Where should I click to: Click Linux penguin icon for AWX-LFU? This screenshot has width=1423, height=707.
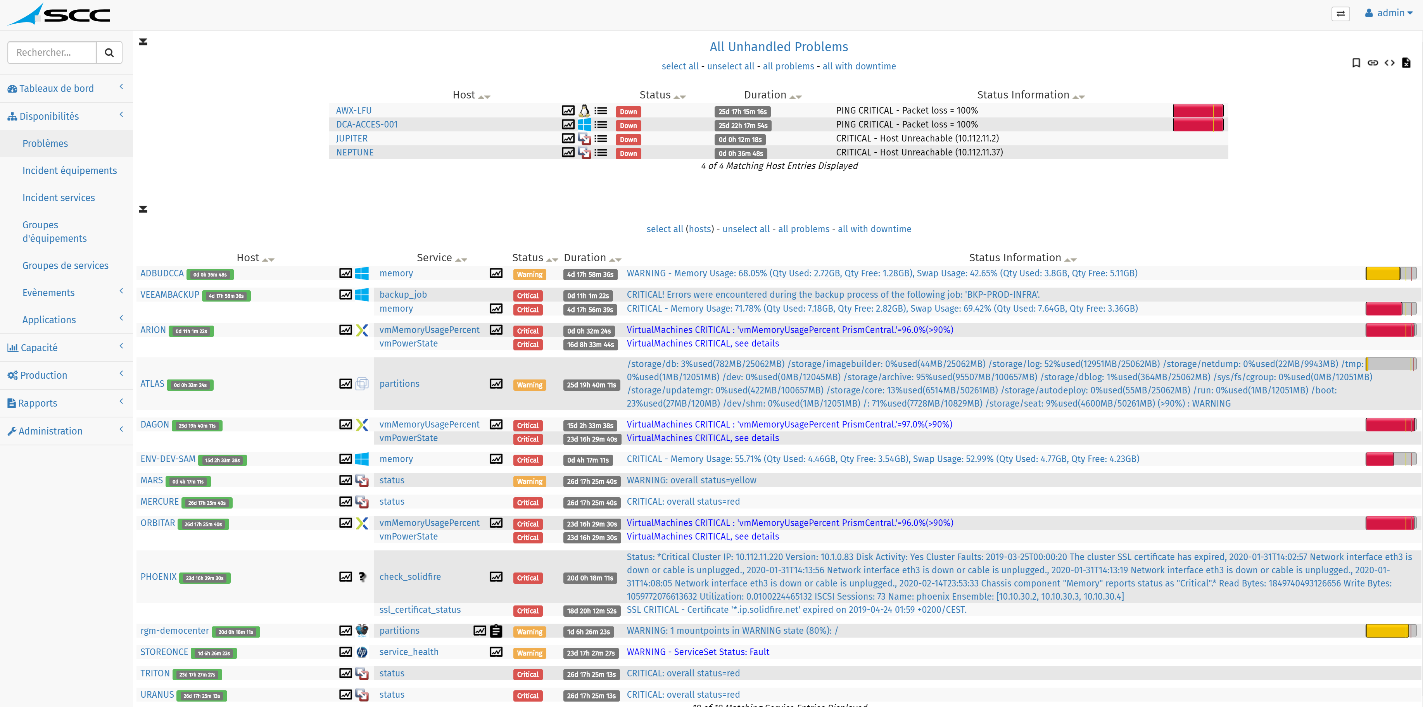pyautogui.click(x=584, y=110)
